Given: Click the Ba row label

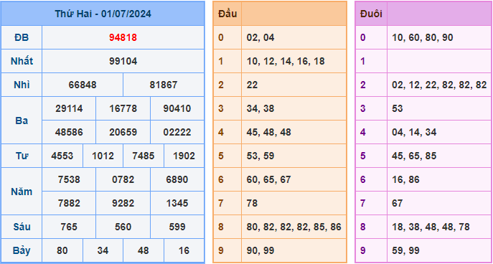Looking at the screenshot, I should tap(22, 121).
